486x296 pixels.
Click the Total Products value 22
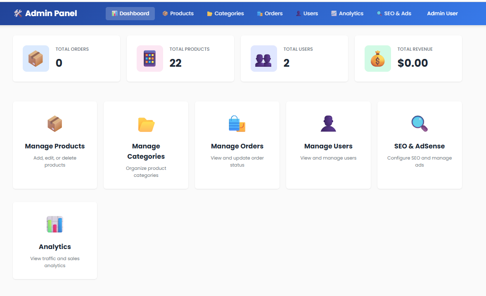175,63
